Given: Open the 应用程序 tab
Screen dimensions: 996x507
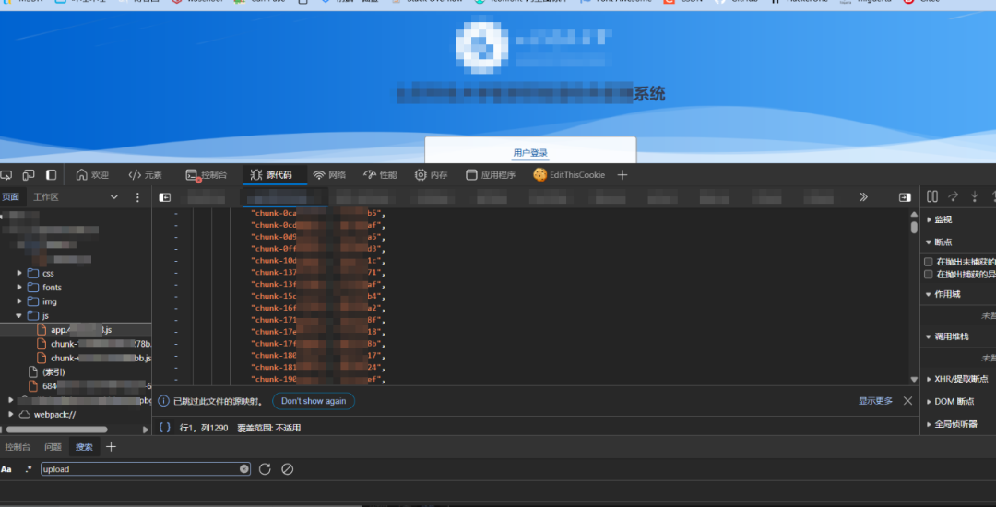Looking at the screenshot, I should coord(491,175).
